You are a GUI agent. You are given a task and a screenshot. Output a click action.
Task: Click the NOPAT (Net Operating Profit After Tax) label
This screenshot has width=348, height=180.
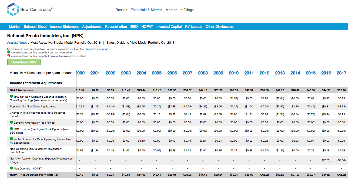[35, 175]
